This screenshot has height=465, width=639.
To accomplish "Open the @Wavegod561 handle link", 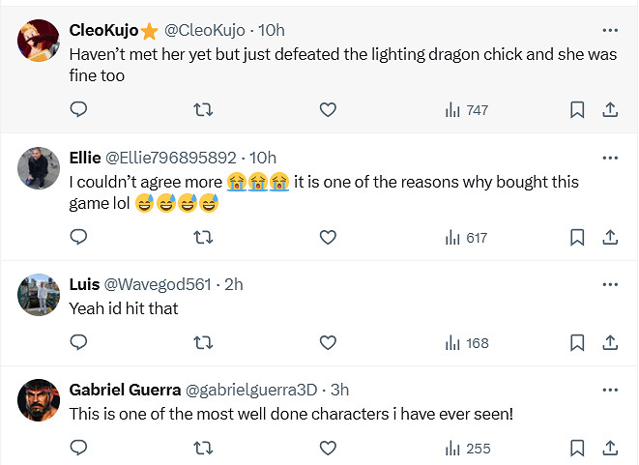I will pyautogui.click(x=158, y=284).
